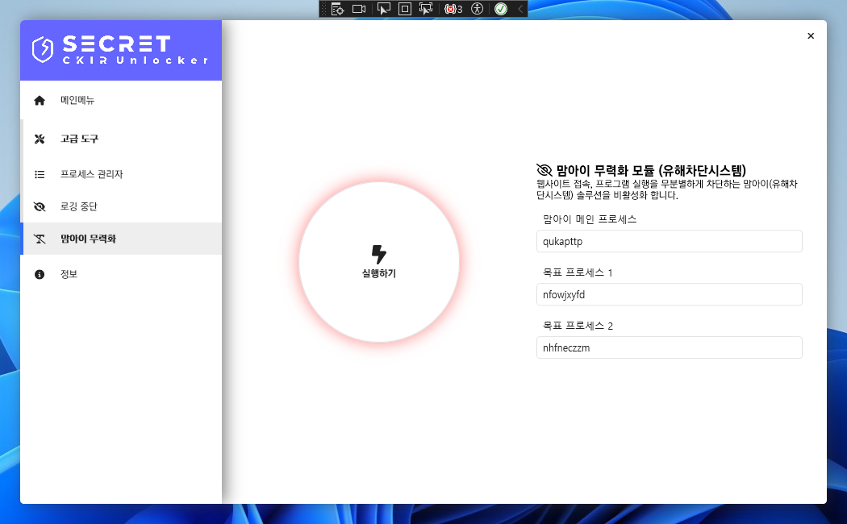Click the 맘아이 메인 프로세스 input field
Screen dimensions: 847x524
pos(670,241)
